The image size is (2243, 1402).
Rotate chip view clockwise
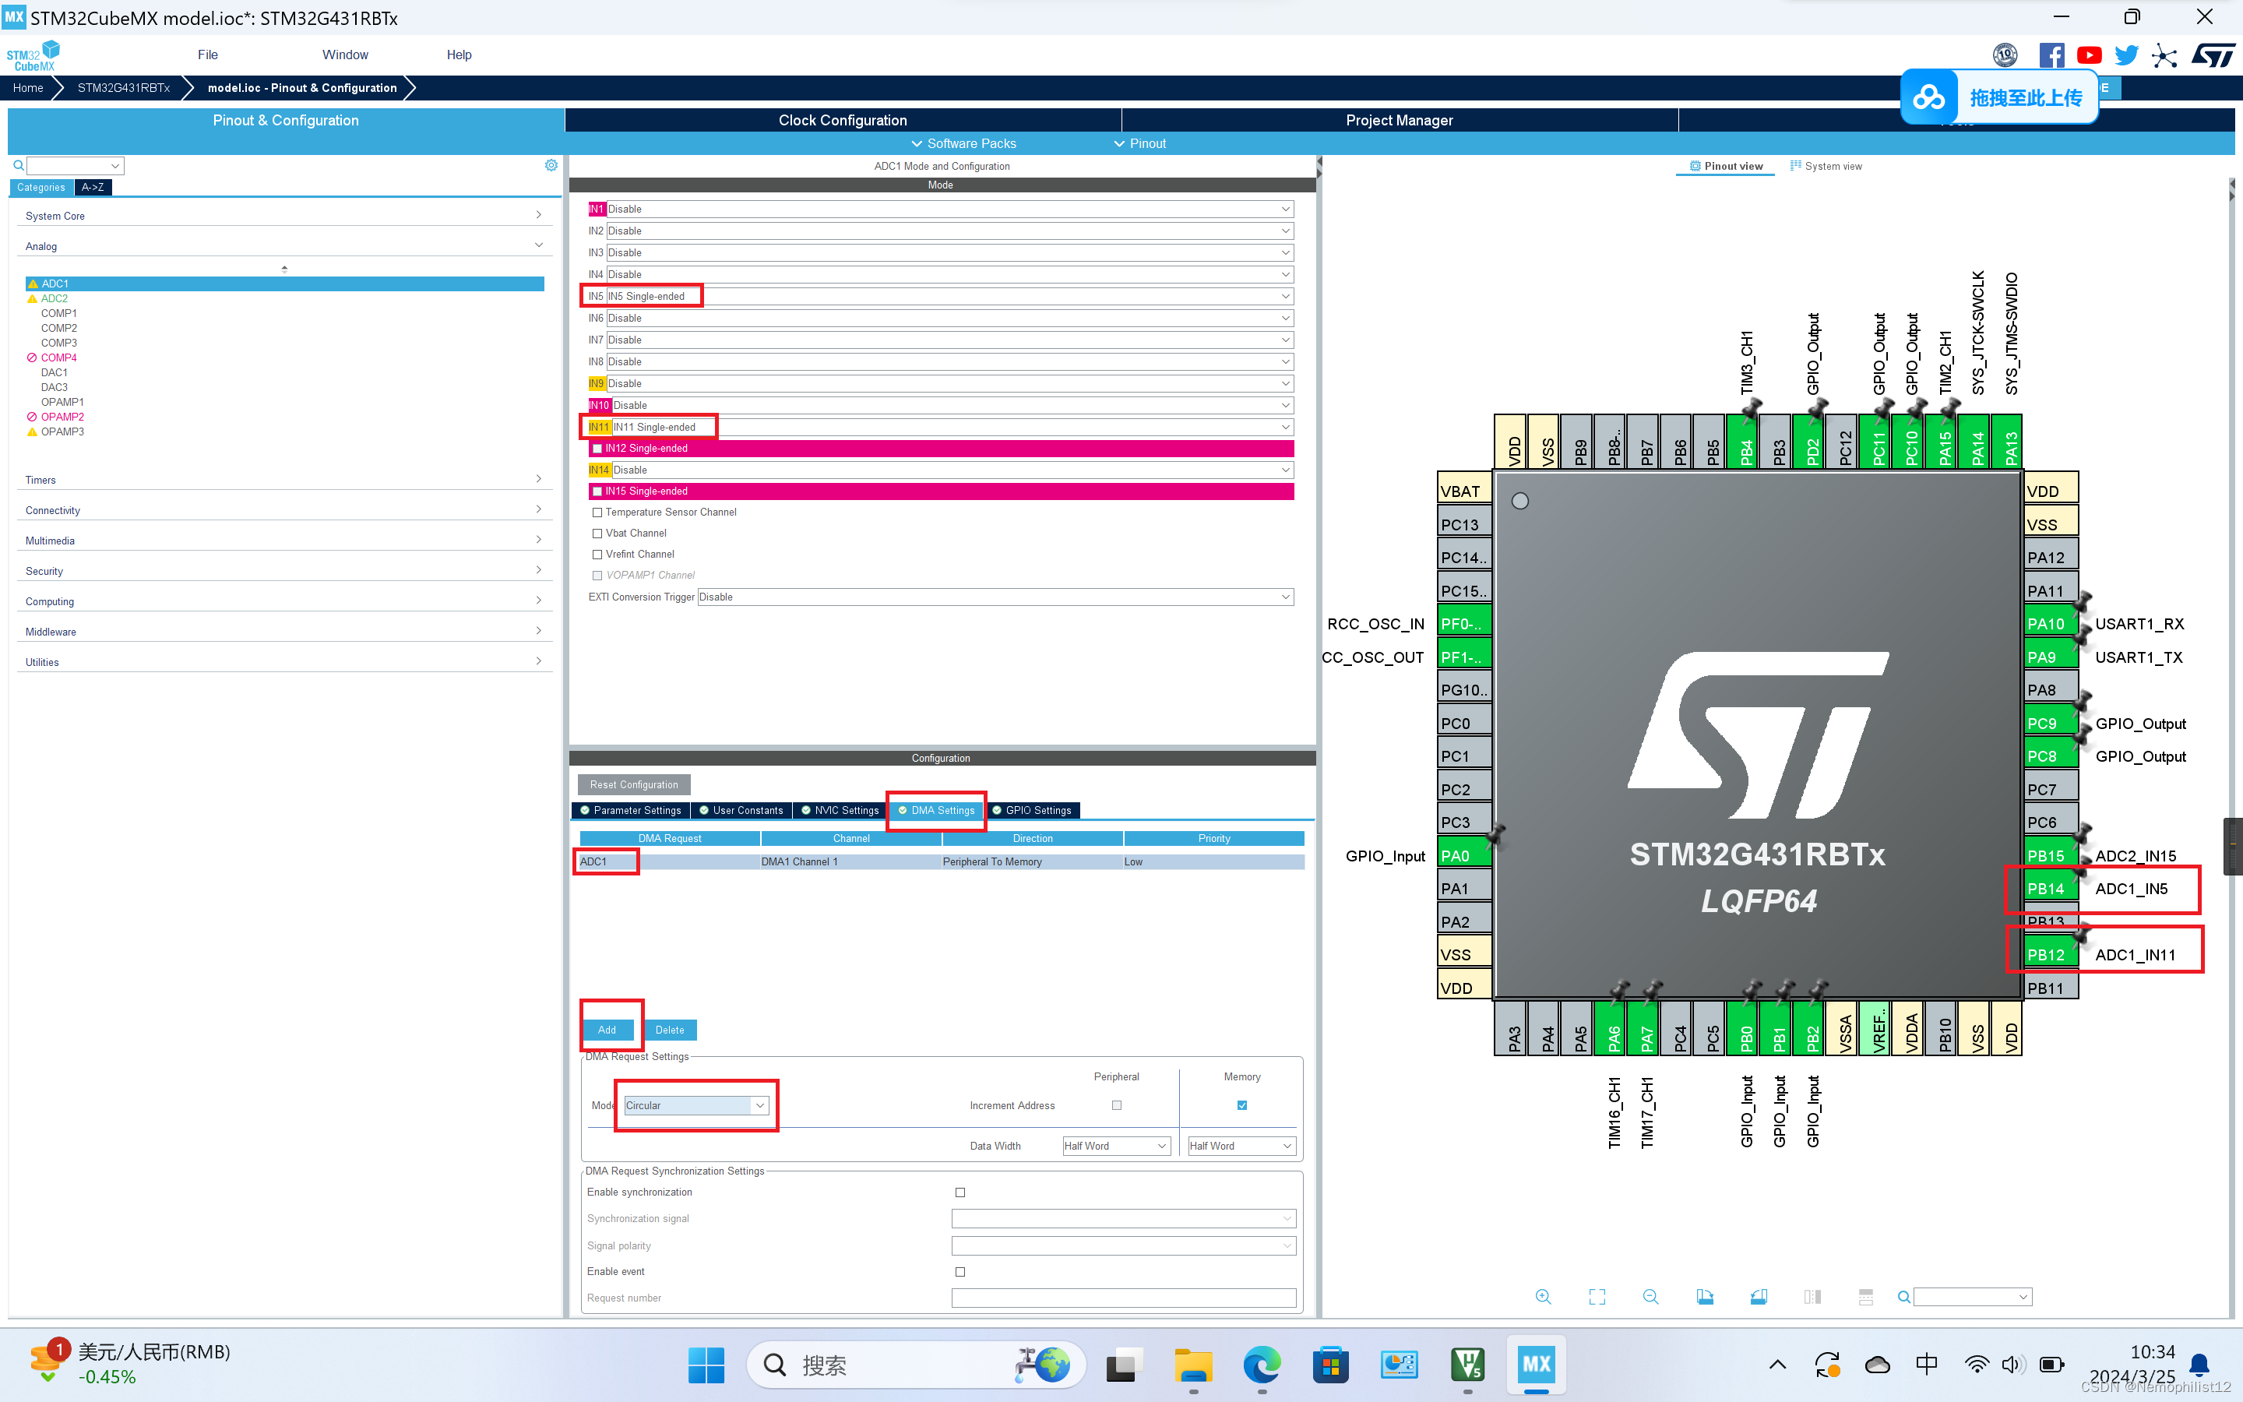pyautogui.click(x=1705, y=1296)
